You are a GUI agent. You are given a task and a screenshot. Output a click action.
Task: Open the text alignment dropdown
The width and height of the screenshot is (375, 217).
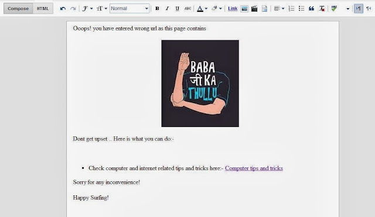pyautogui.click(x=279, y=9)
